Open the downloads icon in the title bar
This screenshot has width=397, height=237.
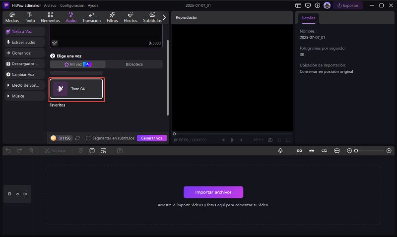point(317,5)
